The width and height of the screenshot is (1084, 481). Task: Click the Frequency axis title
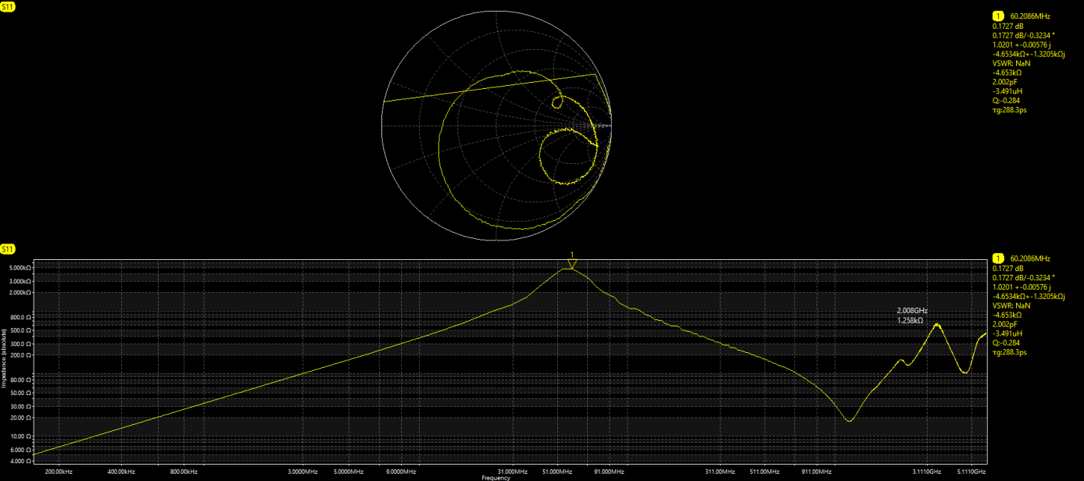(x=495, y=478)
